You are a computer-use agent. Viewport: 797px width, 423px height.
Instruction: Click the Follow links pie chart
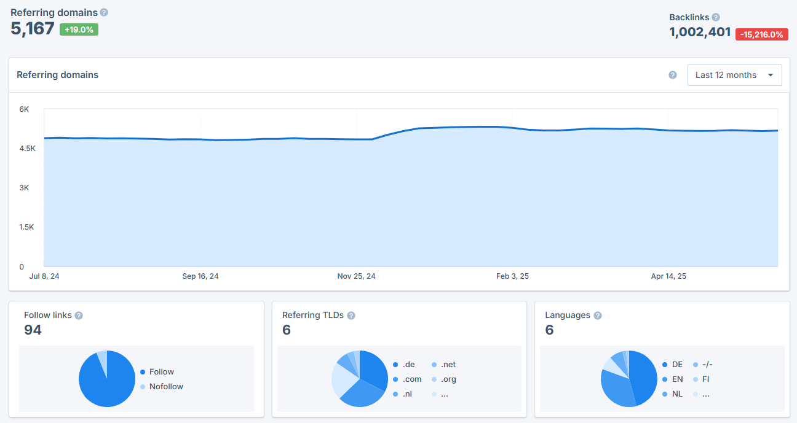point(107,379)
